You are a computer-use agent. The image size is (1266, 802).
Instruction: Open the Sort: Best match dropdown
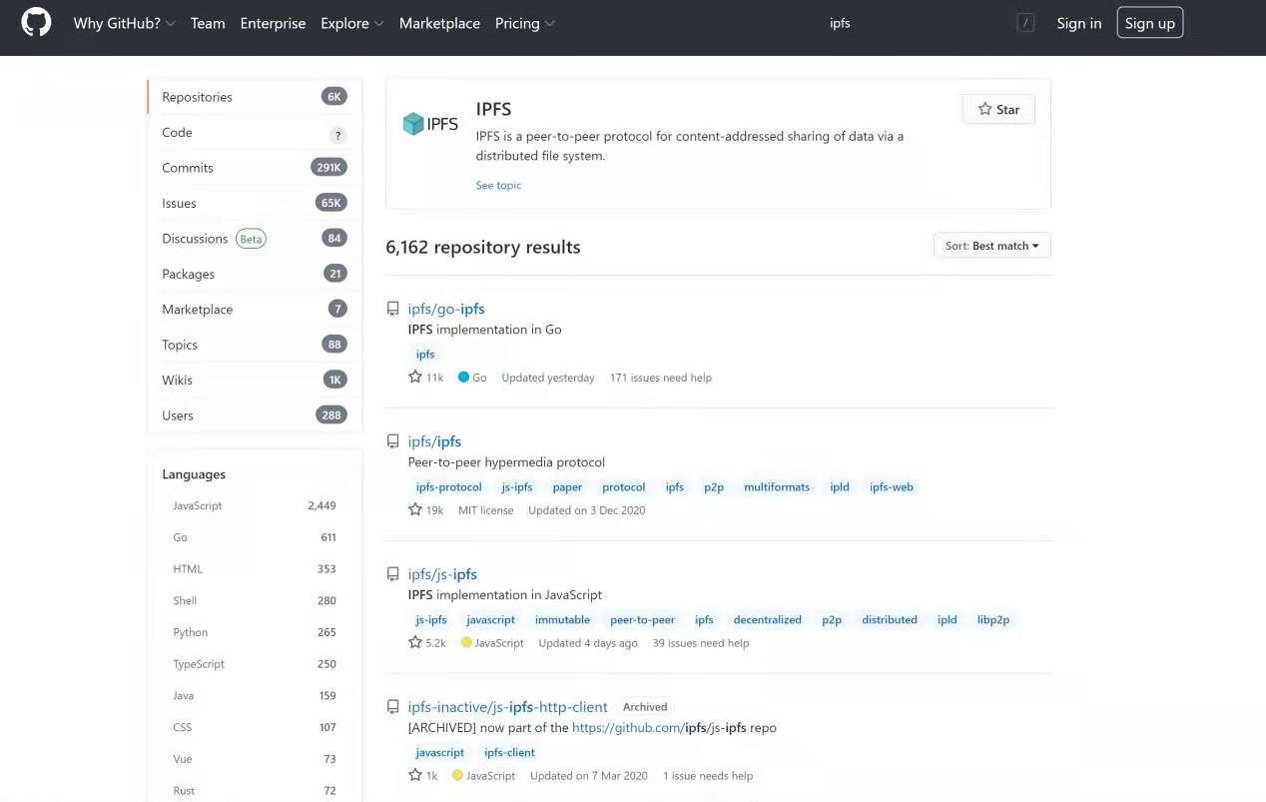point(992,246)
